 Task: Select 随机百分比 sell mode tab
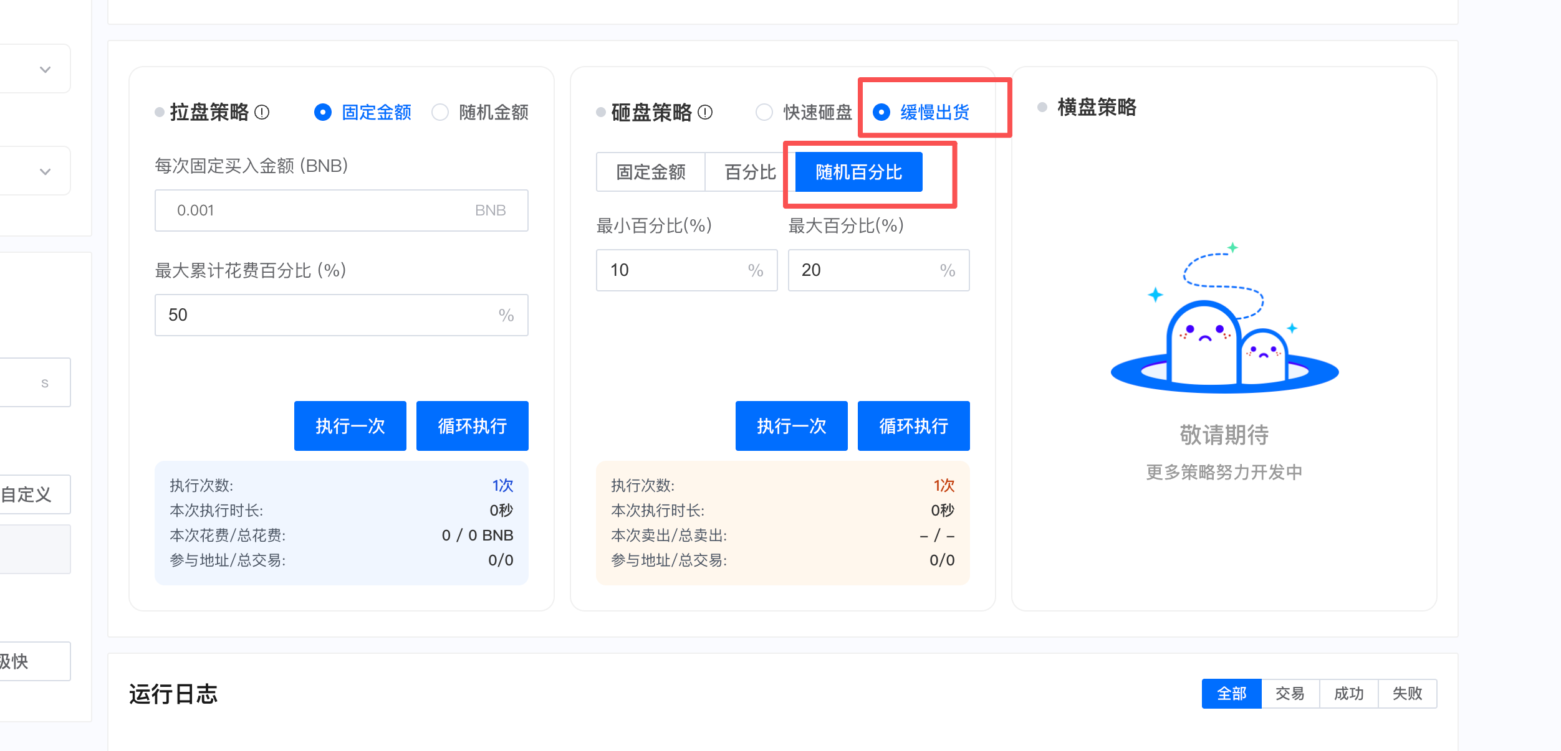[858, 172]
